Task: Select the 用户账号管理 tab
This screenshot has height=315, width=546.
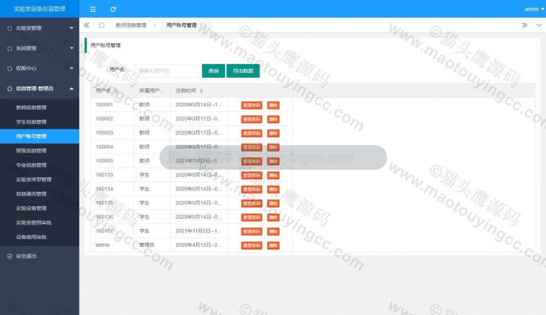Action: [x=181, y=25]
